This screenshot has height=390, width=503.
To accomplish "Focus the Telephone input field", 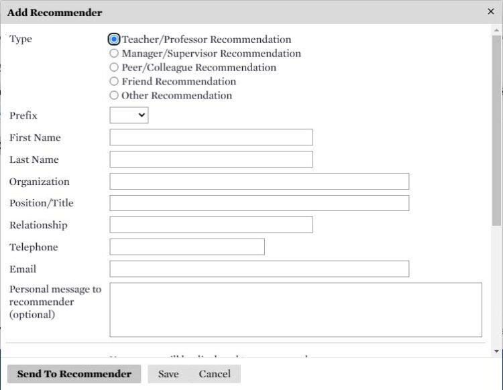I will (187, 247).
